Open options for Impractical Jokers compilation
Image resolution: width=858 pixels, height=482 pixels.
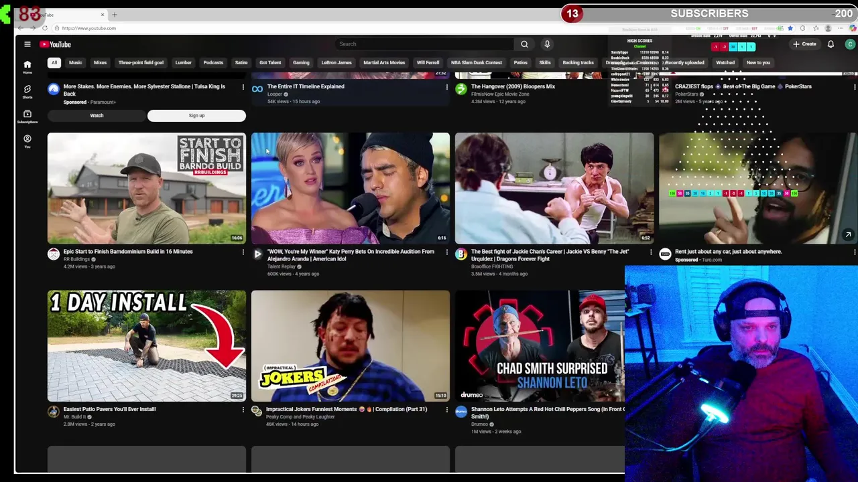(447, 410)
